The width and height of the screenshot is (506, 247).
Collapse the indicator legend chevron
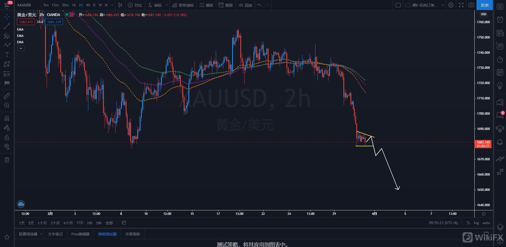click(x=21, y=49)
